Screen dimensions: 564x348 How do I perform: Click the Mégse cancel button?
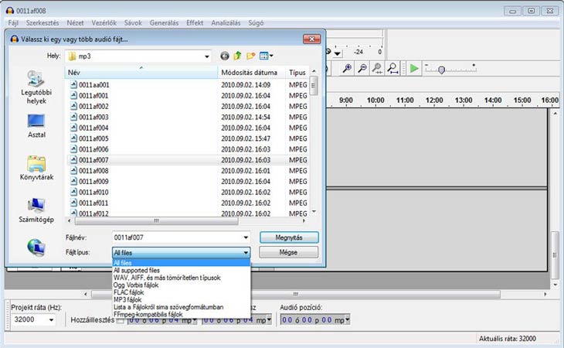tap(288, 253)
